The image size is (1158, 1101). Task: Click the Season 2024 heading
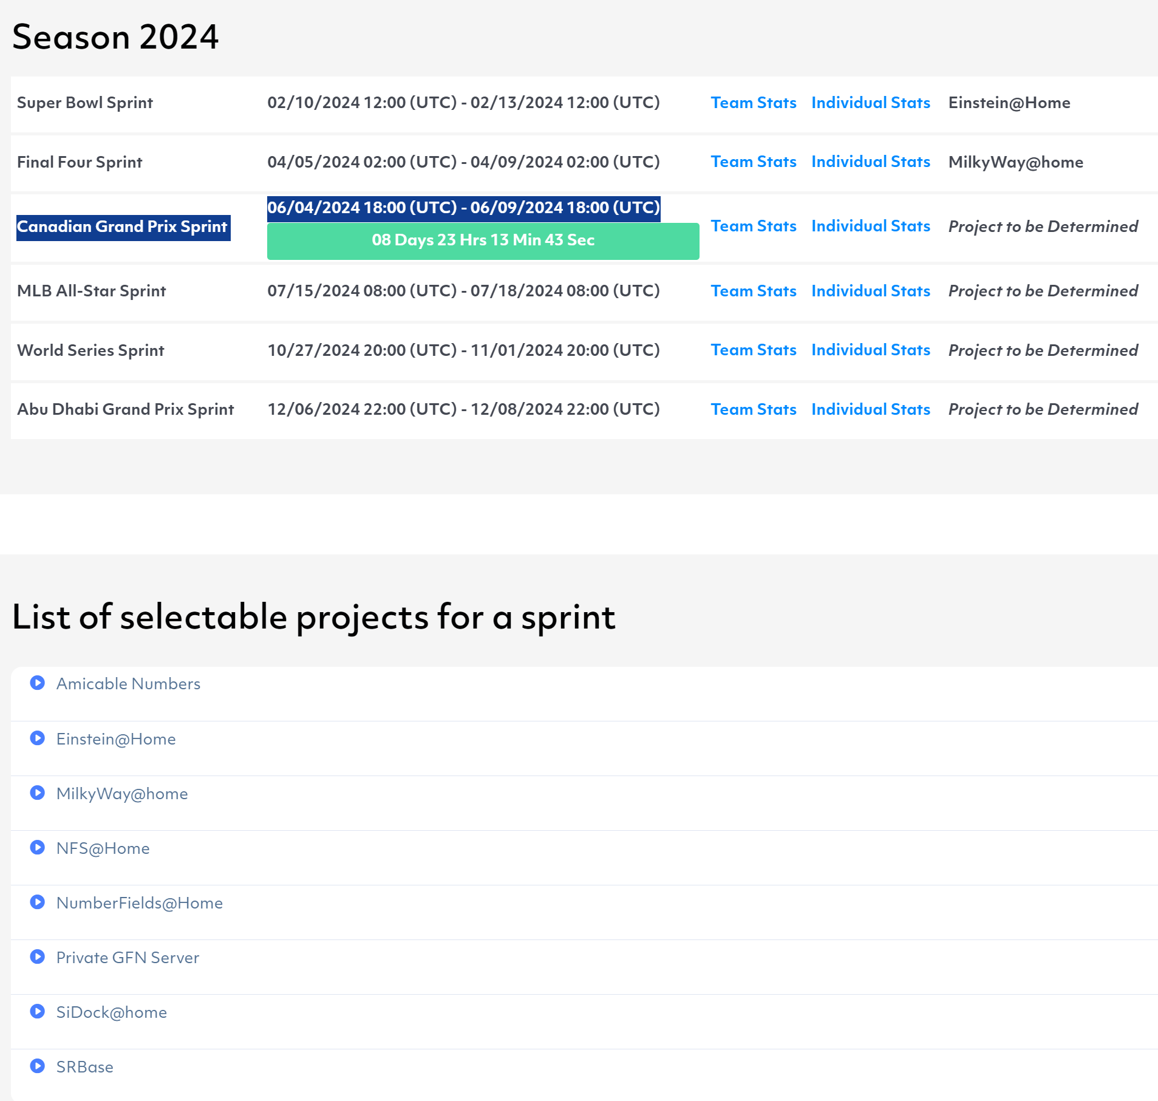(x=115, y=37)
